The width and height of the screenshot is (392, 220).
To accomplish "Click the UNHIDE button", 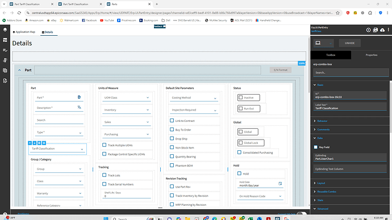I will click(349, 43).
